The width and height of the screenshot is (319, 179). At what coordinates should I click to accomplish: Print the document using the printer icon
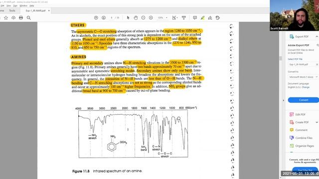tap(21, 18)
